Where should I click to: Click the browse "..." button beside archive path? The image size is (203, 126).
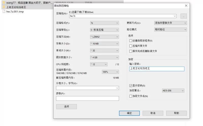coord(183,16)
